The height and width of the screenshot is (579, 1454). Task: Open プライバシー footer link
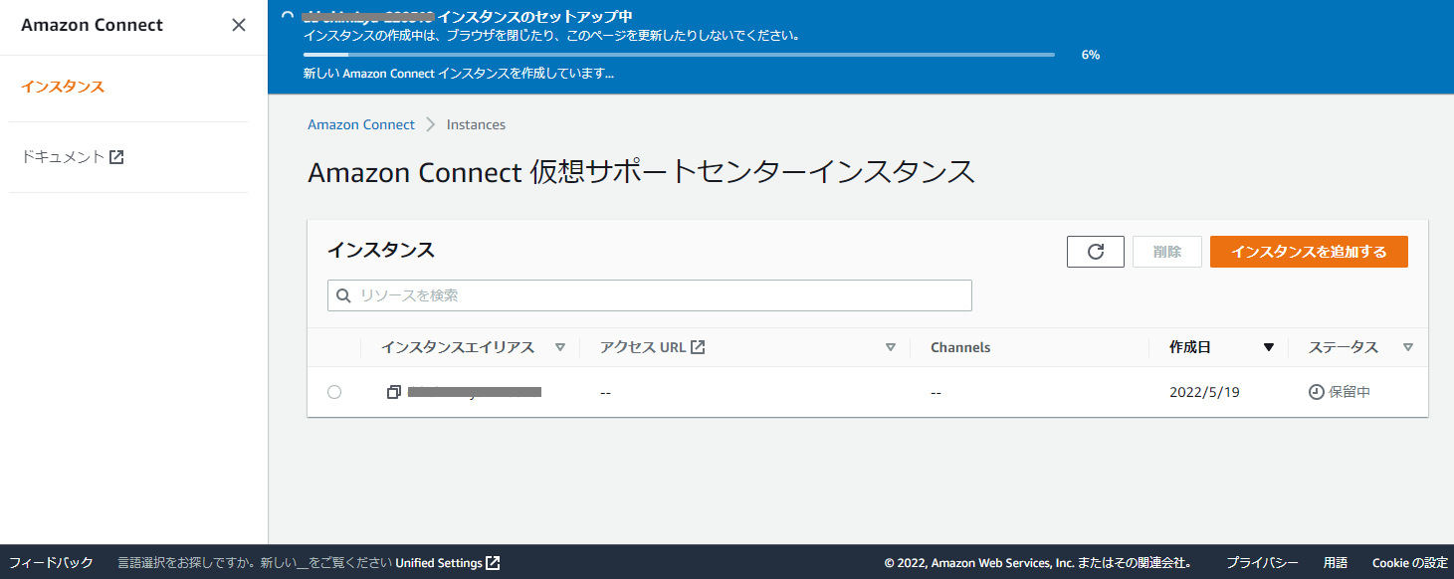click(x=1262, y=563)
